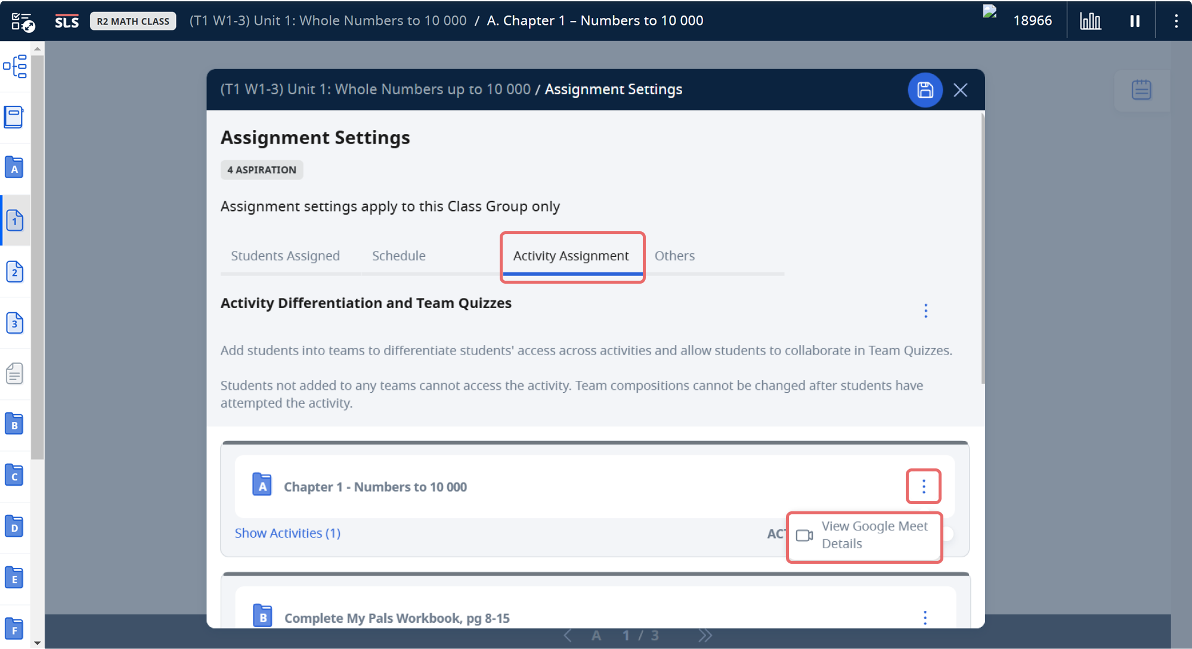This screenshot has width=1192, height=649.
Task: Close the Assignment Settings dialog
Action: pyautogui.click(x=960, y=90)
